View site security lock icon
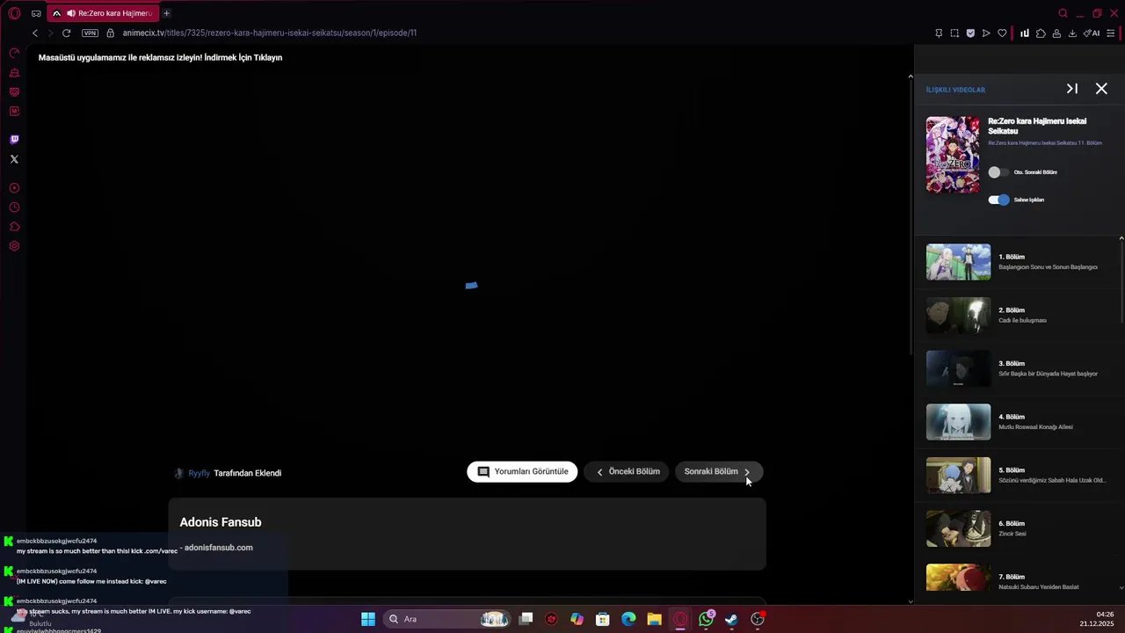The height and width of the screenshot is (633, 1125). click(x=111, y=33)
